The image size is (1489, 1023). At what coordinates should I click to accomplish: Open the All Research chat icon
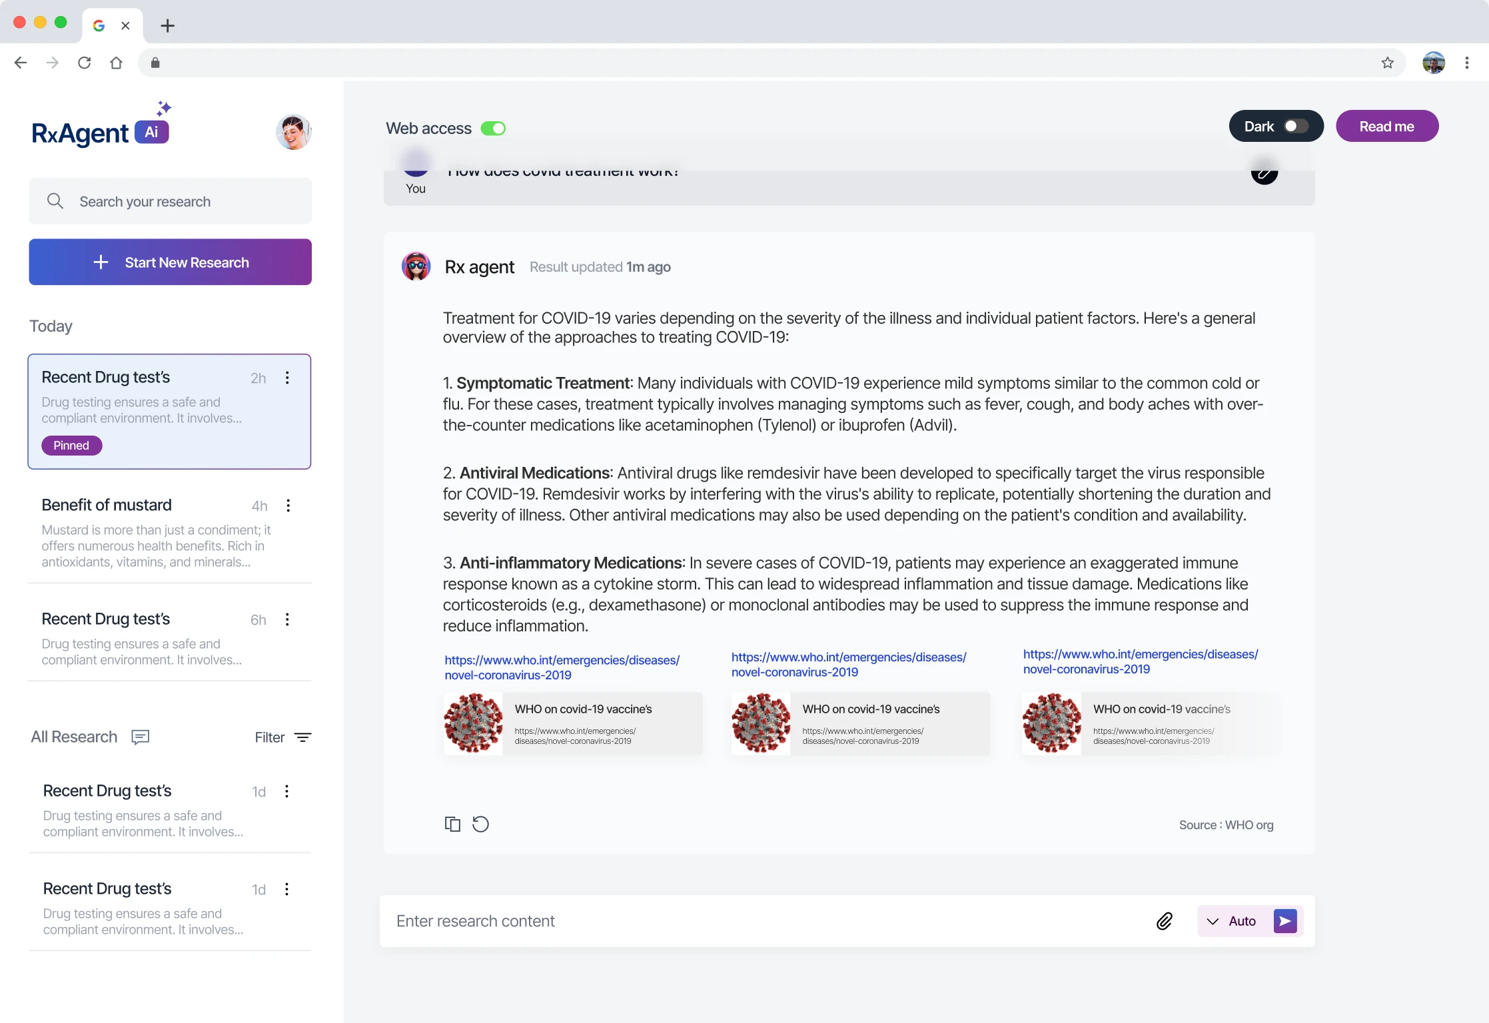coord(140,737)
